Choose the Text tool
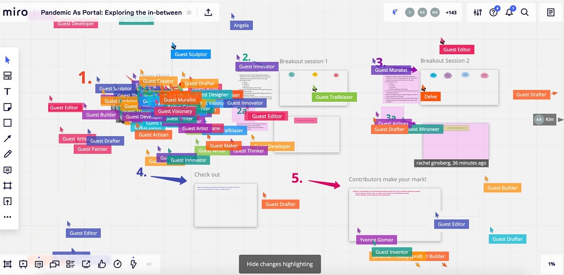The width and height of the screenshot is (564, 275). [8, 91]
